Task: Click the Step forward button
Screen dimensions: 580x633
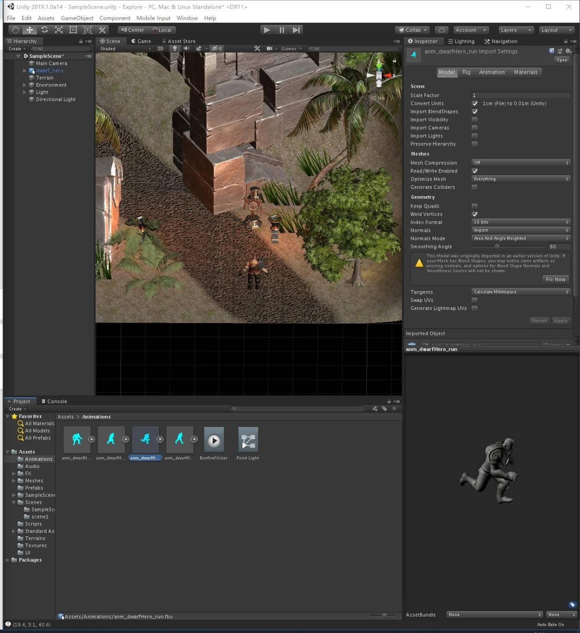Action: (x=296, y=30)
